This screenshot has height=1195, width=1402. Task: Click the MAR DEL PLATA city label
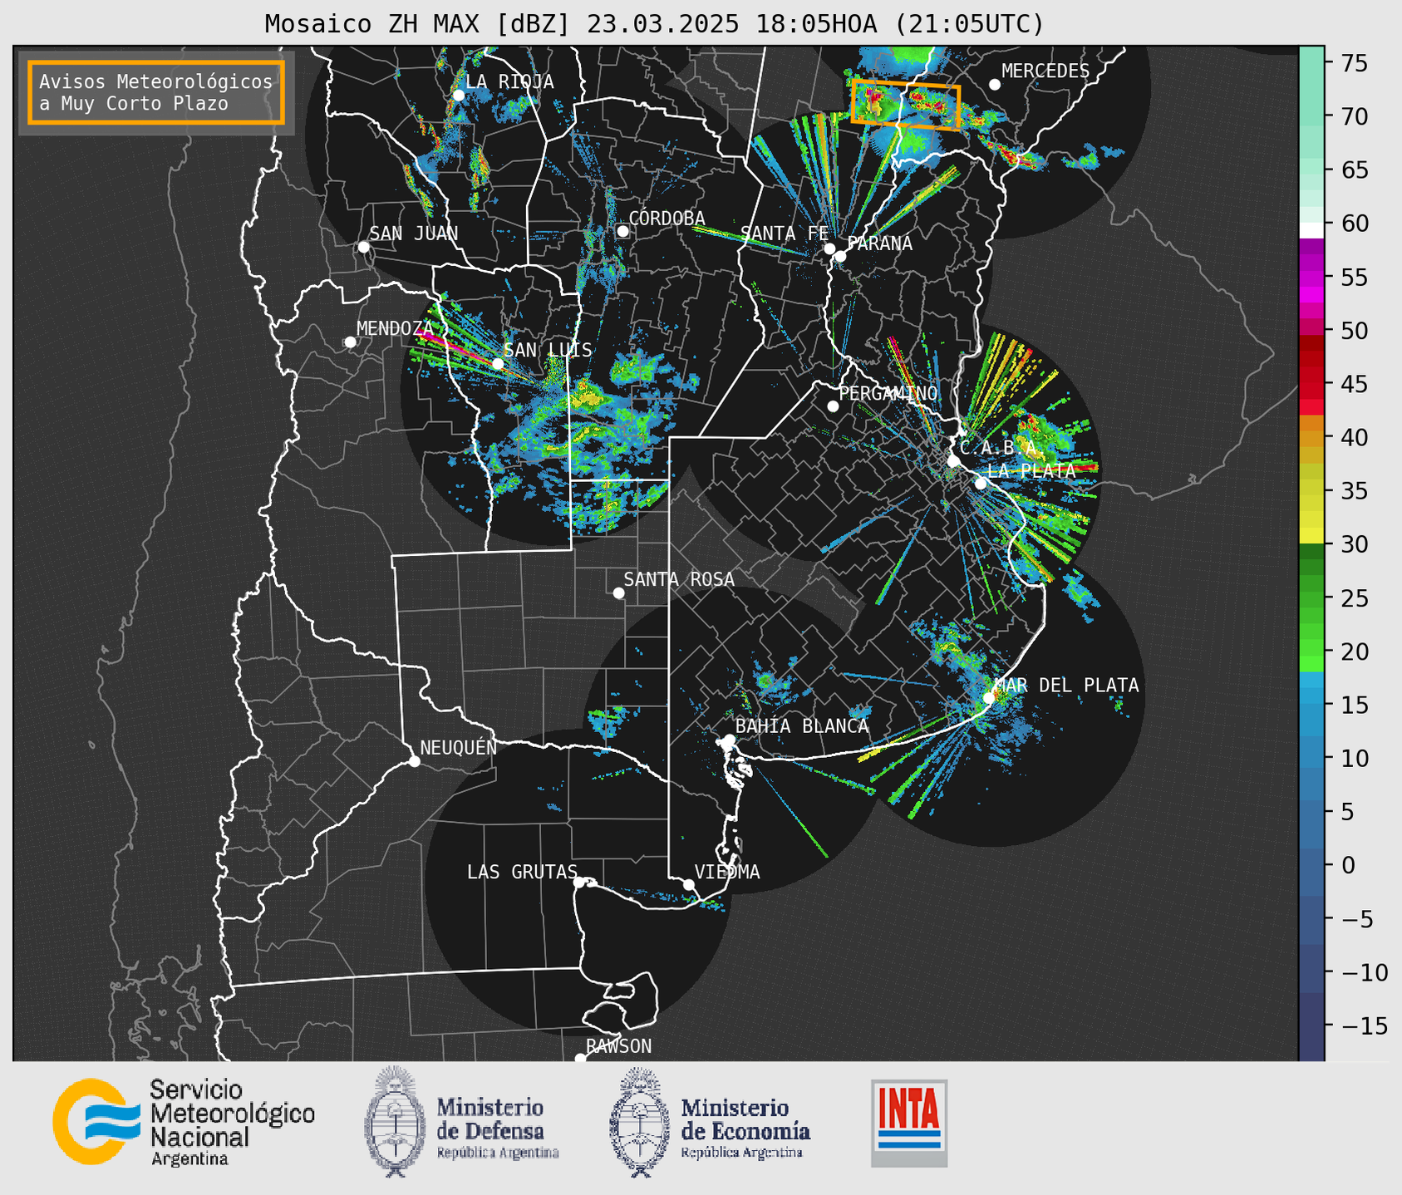coord(1067,686)
